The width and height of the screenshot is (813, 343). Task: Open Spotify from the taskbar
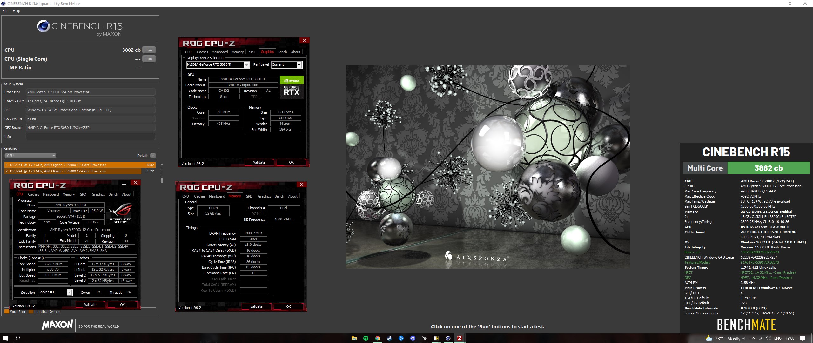(x=366, y=338)
